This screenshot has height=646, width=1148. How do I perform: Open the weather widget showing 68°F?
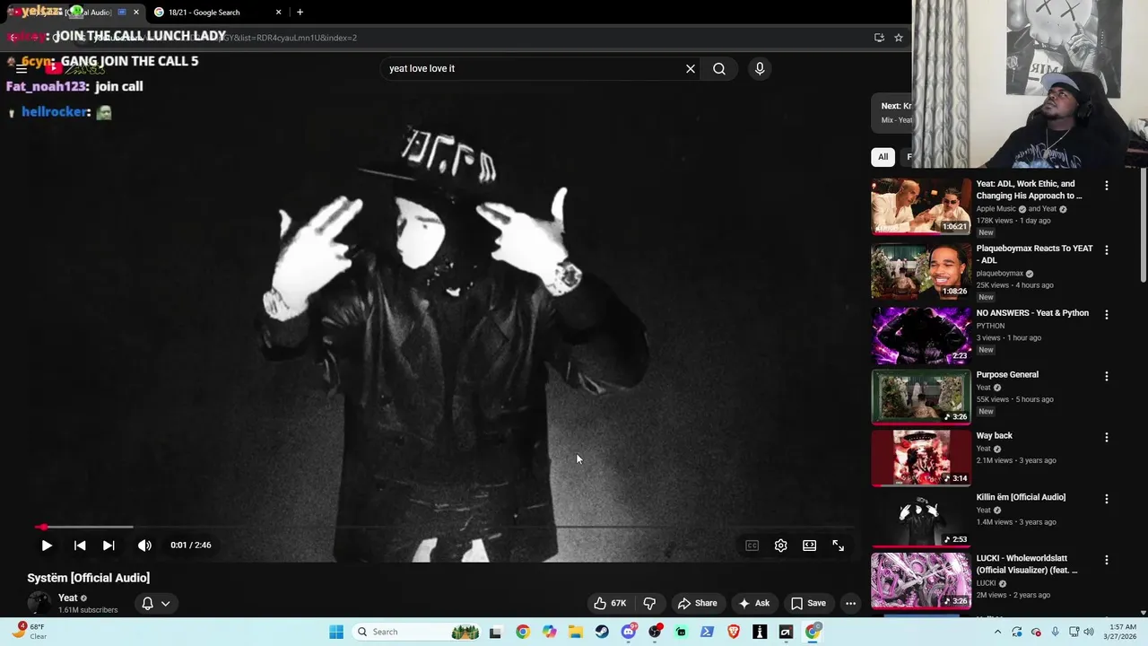point(29,632)
